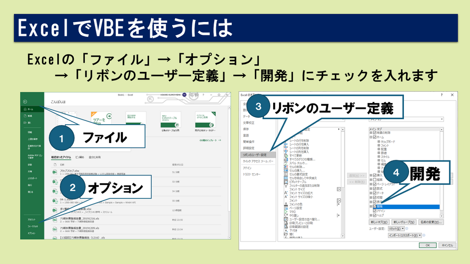Click the back arrow in Excel's backstage view

click(x=25, y=102)
